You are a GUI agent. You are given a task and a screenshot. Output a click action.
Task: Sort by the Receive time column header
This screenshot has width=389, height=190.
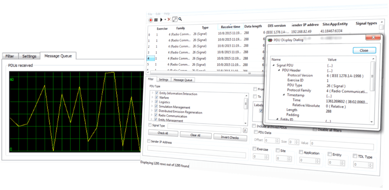[230, 27]
